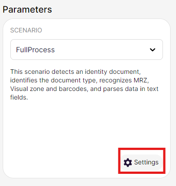Click the chevron arrow in scenario box
Image resolution: width=176 pixels, height=186 pixels.
[153, 50]
